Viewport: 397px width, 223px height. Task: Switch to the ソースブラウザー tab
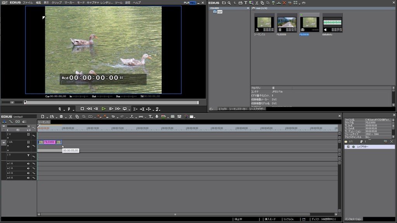[x=257, y=109]
